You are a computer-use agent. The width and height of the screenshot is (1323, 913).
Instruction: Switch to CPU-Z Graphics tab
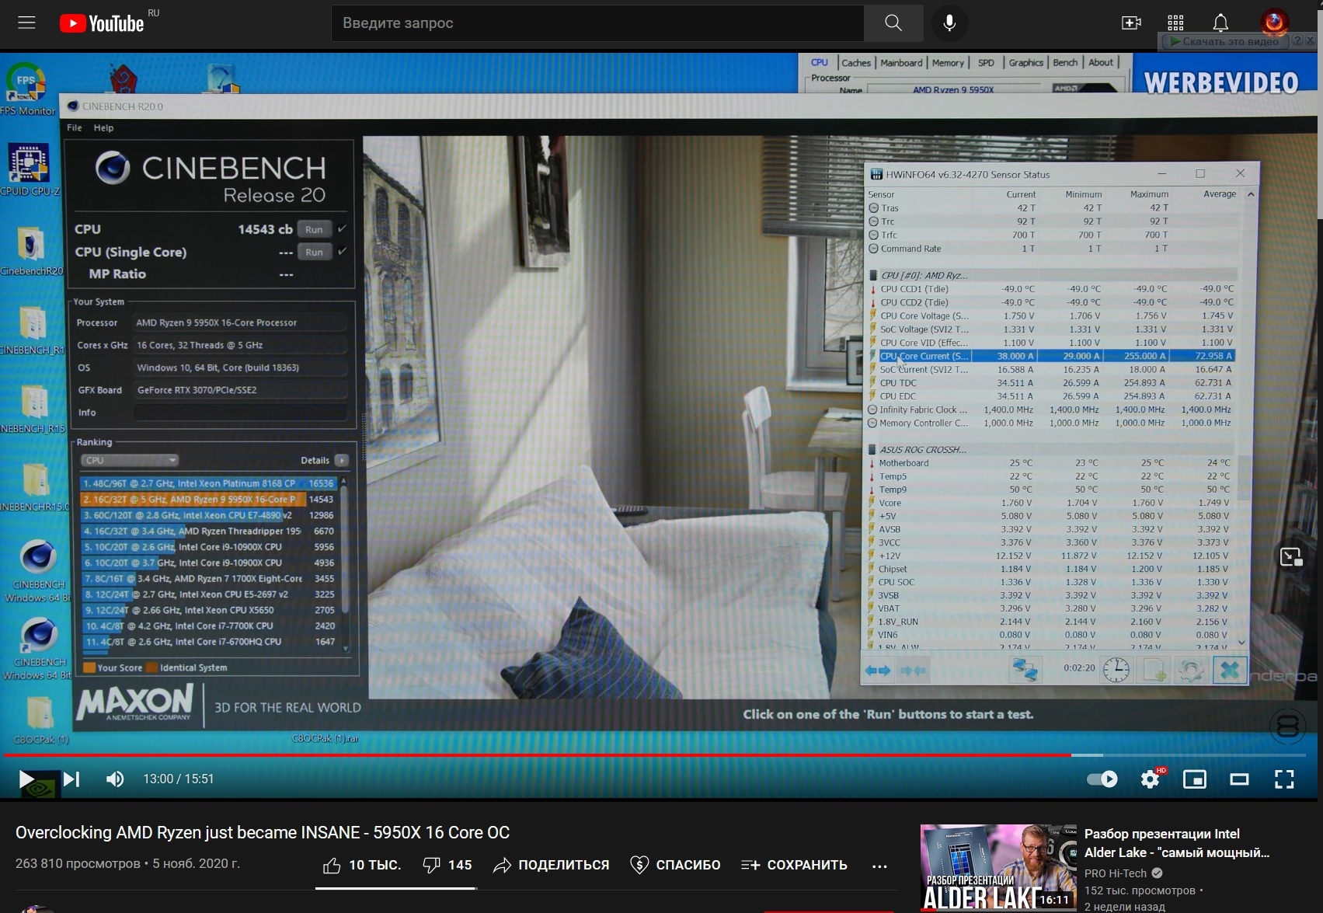pos(1026,63)
